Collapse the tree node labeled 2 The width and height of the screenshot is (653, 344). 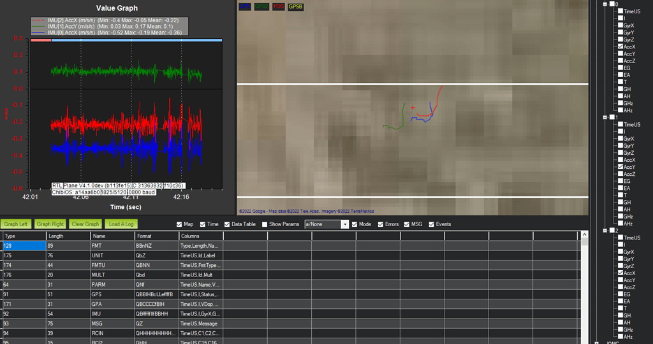coord(605,230)
